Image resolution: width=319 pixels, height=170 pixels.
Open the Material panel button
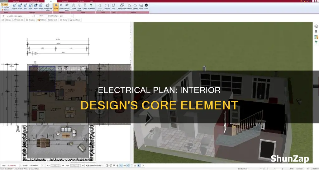[42, 20]
